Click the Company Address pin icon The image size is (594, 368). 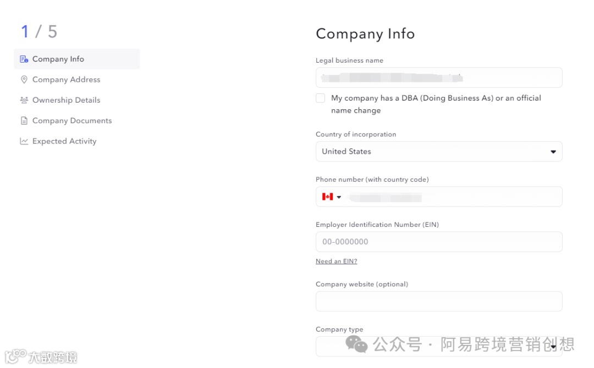[24, 80]
